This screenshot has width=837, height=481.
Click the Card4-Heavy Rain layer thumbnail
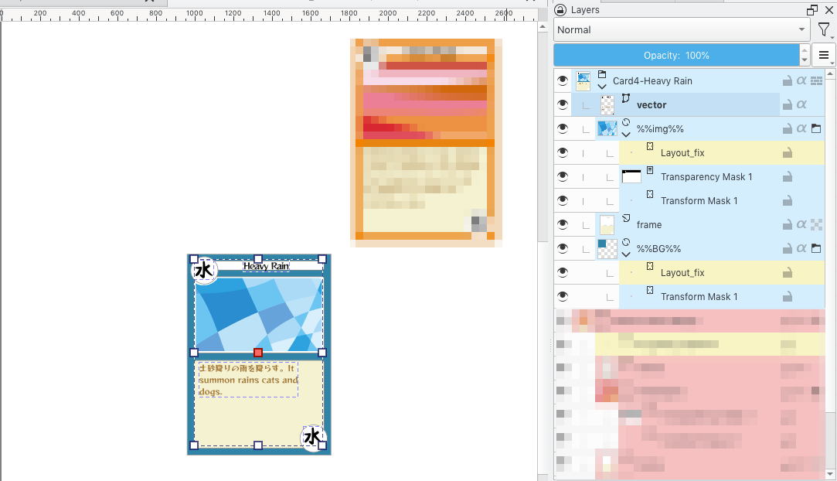[x=584, y=80]
